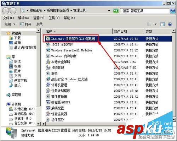Viewport: 177px width, 141px height.
Task: Select the 任务计划程序 icon
Action: (x=48, y=91)
